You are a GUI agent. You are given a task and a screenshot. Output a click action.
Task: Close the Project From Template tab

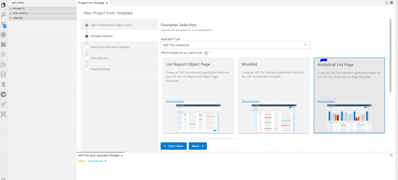point(107,3)
